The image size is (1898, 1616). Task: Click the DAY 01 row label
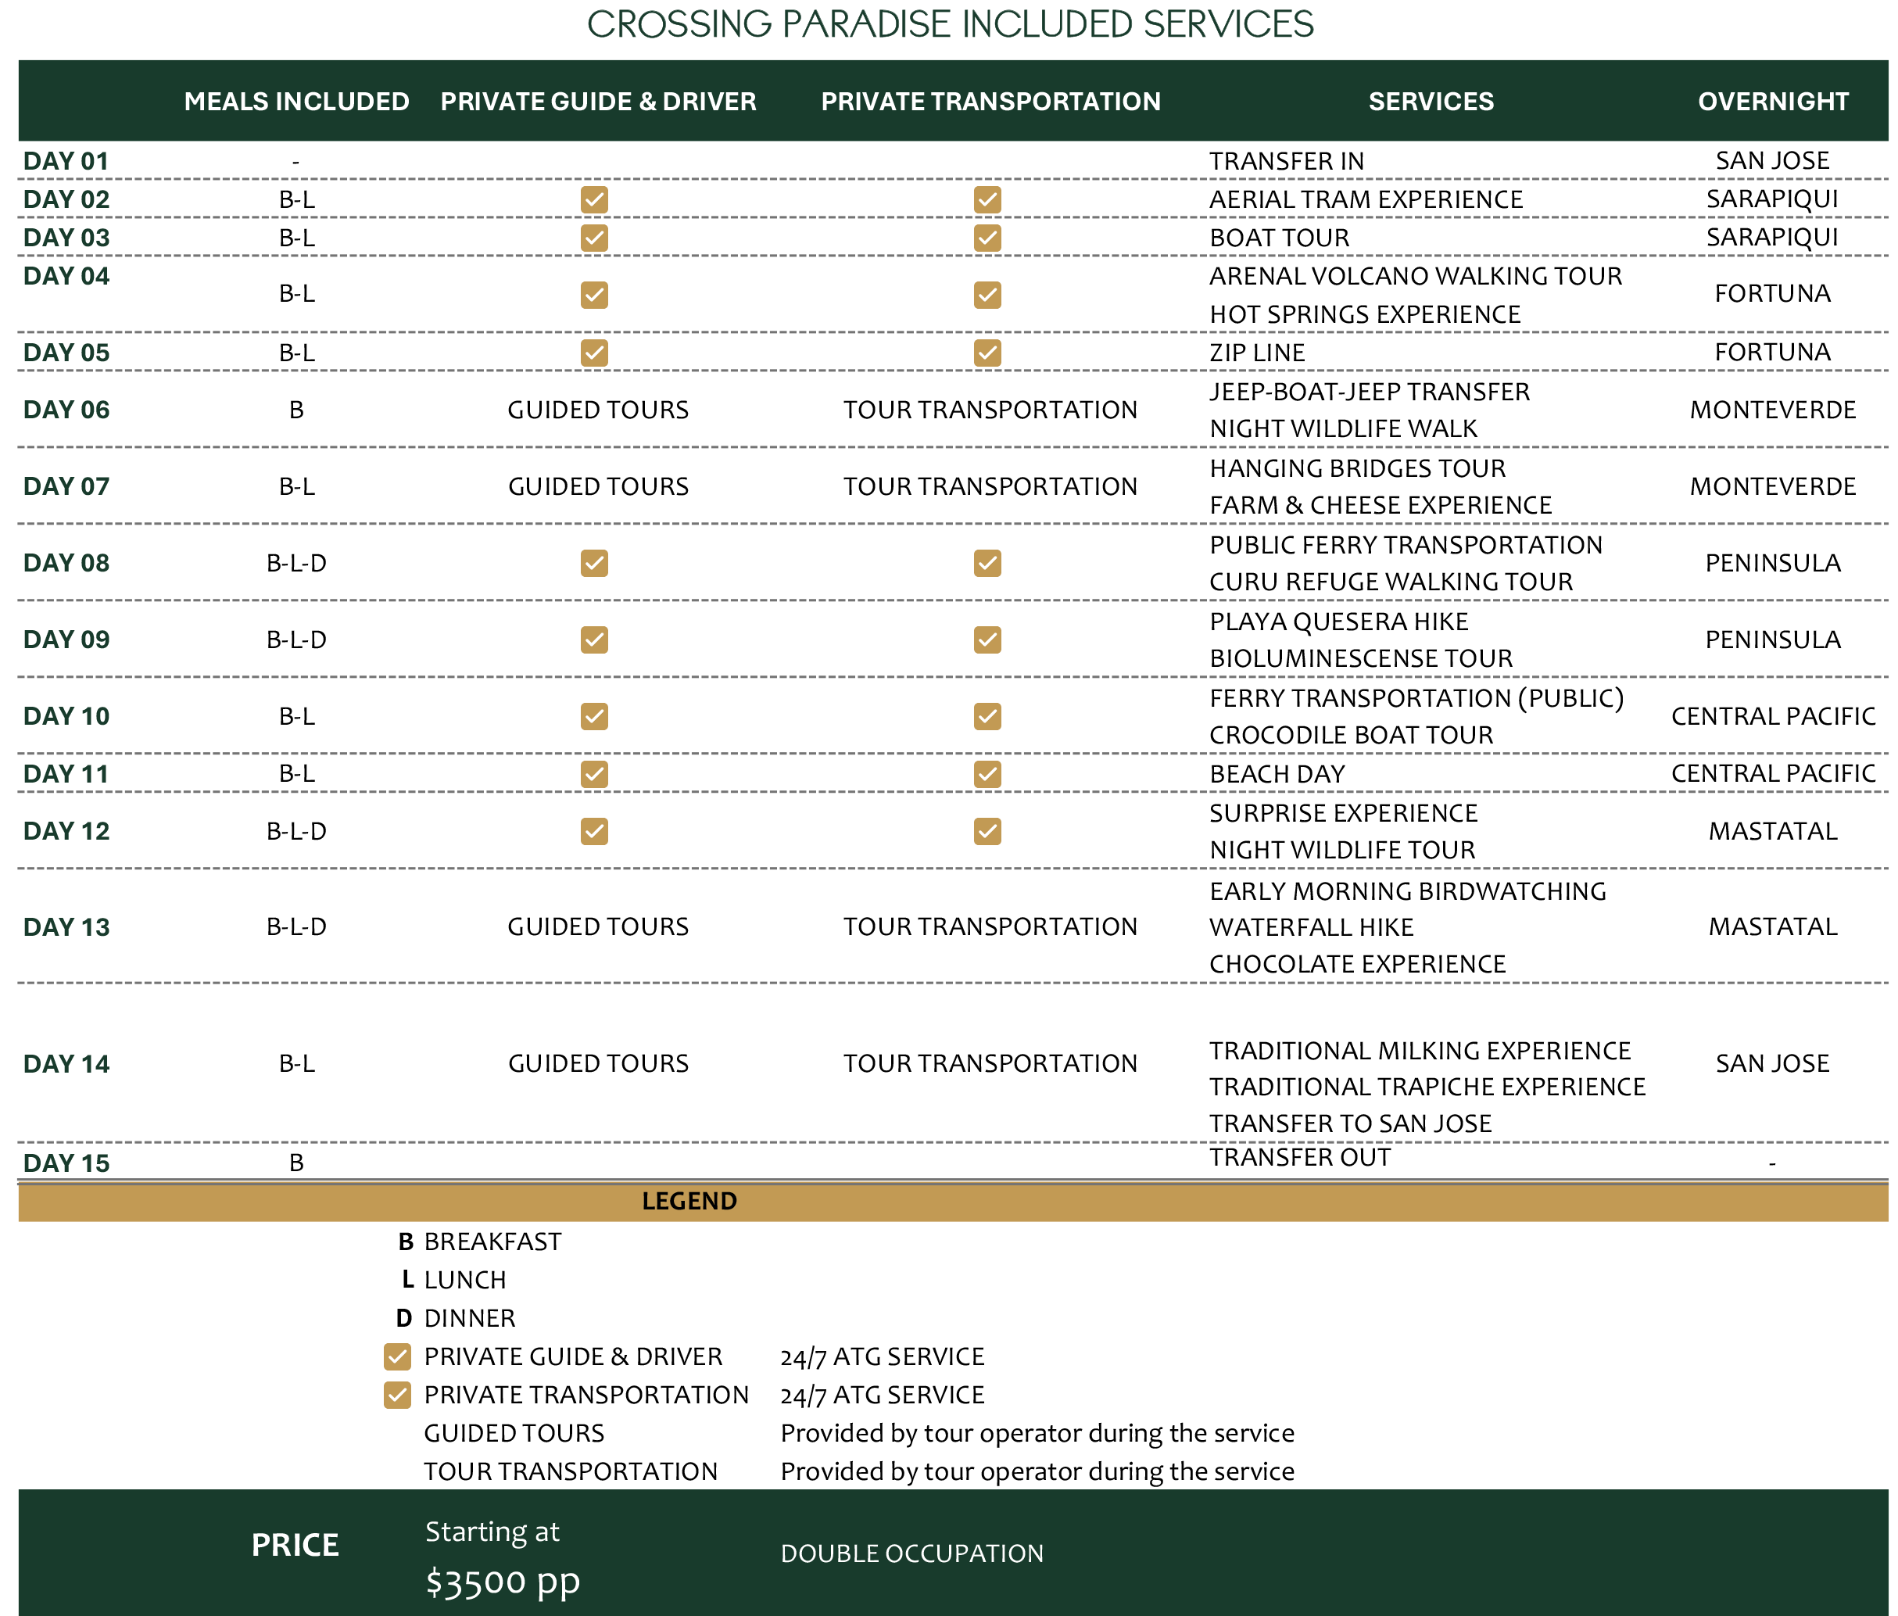coord(66,161)
